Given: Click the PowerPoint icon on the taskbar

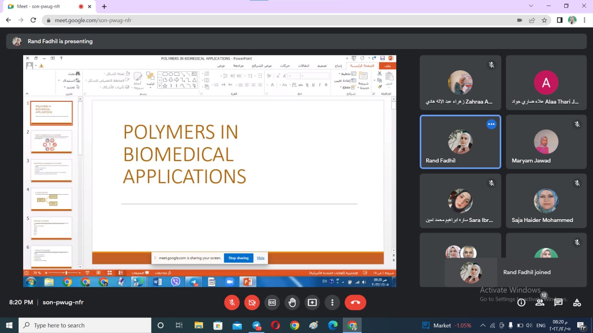Looking at the screenshot, I should pyautogui.click(x=247, y=281).
